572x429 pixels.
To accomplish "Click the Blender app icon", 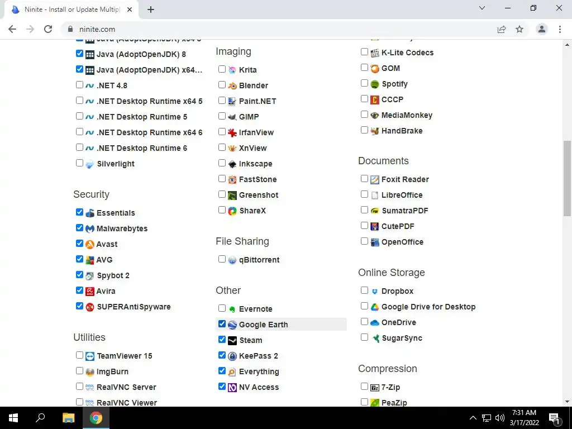I will pyautogui.click(x=232, y=85).
